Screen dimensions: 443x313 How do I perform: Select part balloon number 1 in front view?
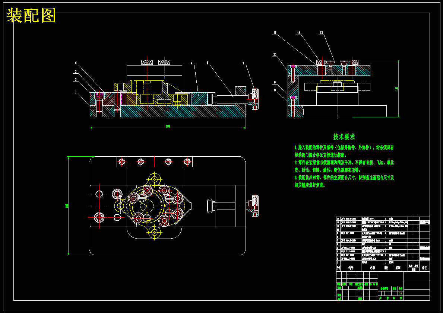click(x=75, y=92)
